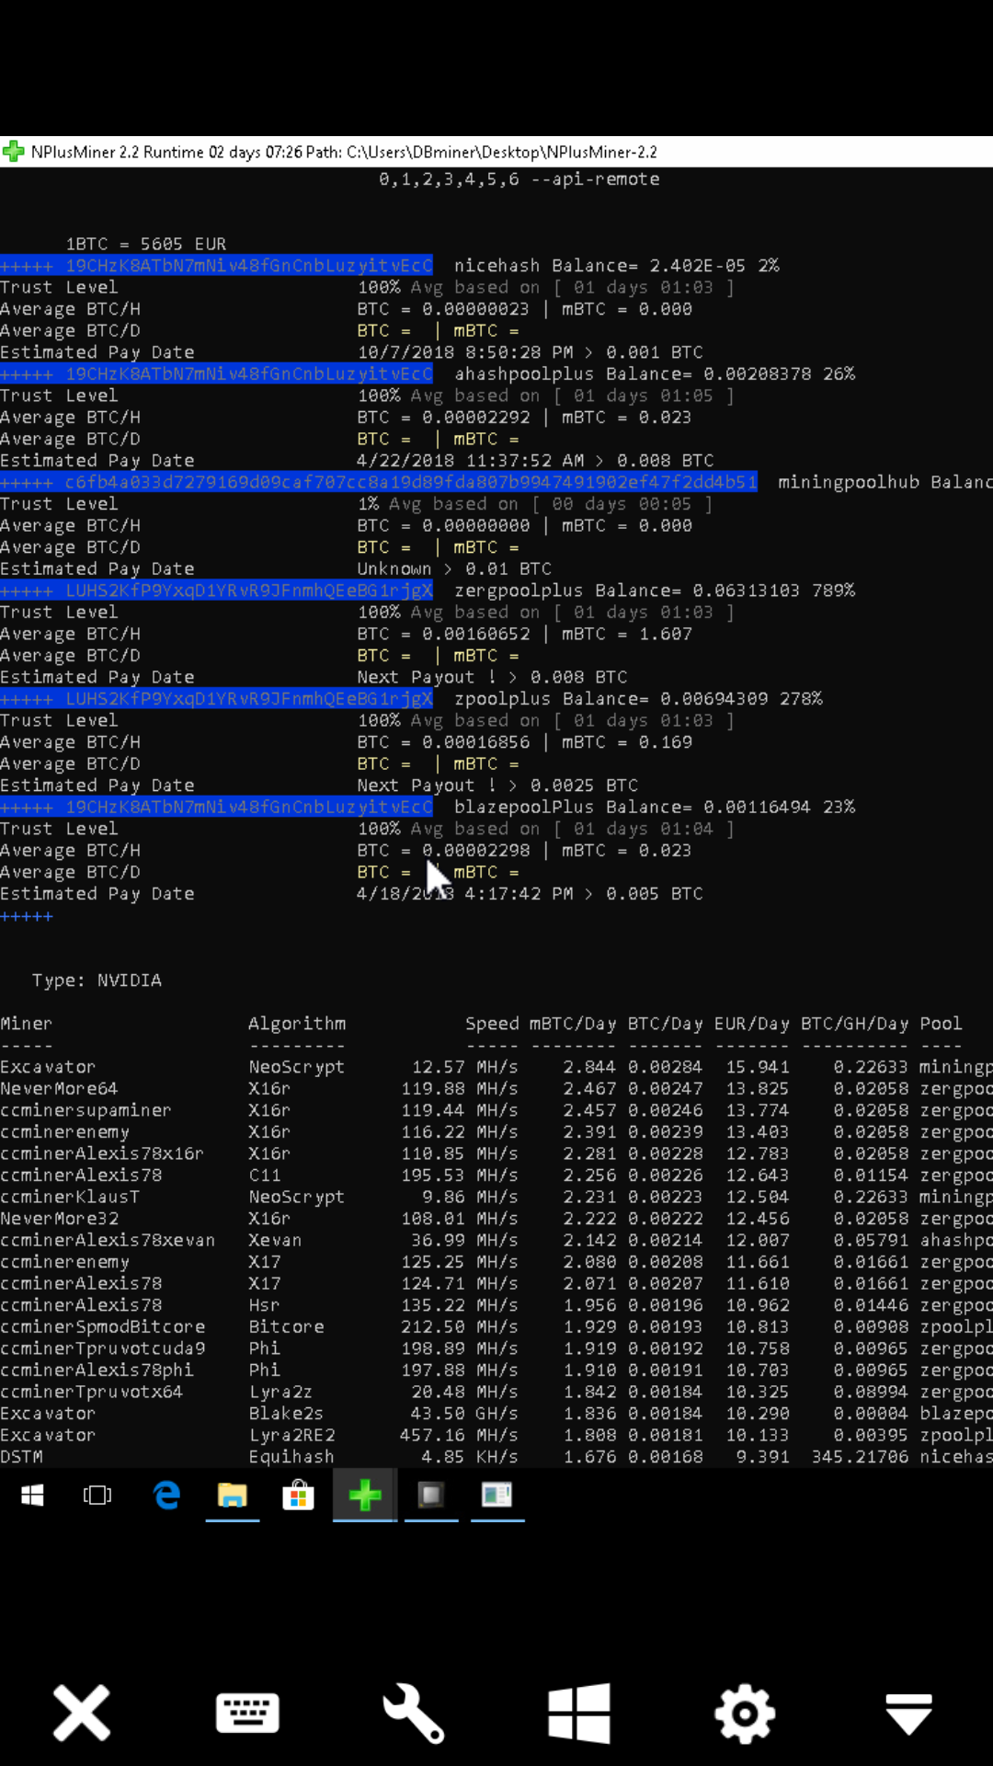
Task: Switch to NPlusMiner green plus taskbar icon
Action: 365,1496
